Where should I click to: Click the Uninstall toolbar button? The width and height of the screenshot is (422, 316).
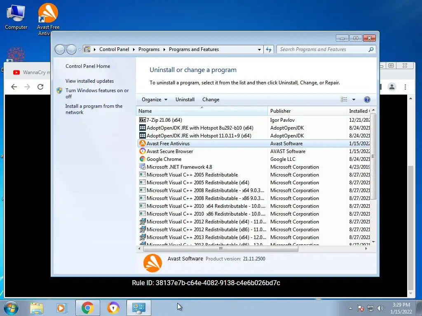click(185, 100)
